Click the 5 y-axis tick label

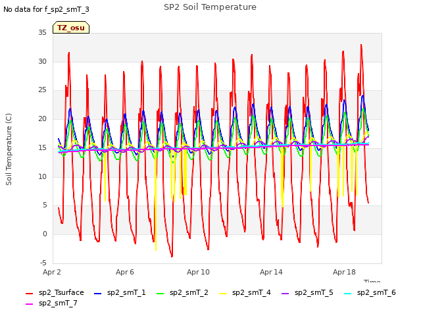tap(45, 205)
